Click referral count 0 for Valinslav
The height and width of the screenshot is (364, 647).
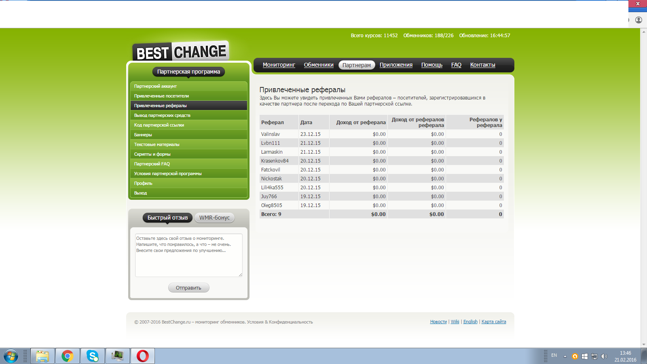coord(501,134)
